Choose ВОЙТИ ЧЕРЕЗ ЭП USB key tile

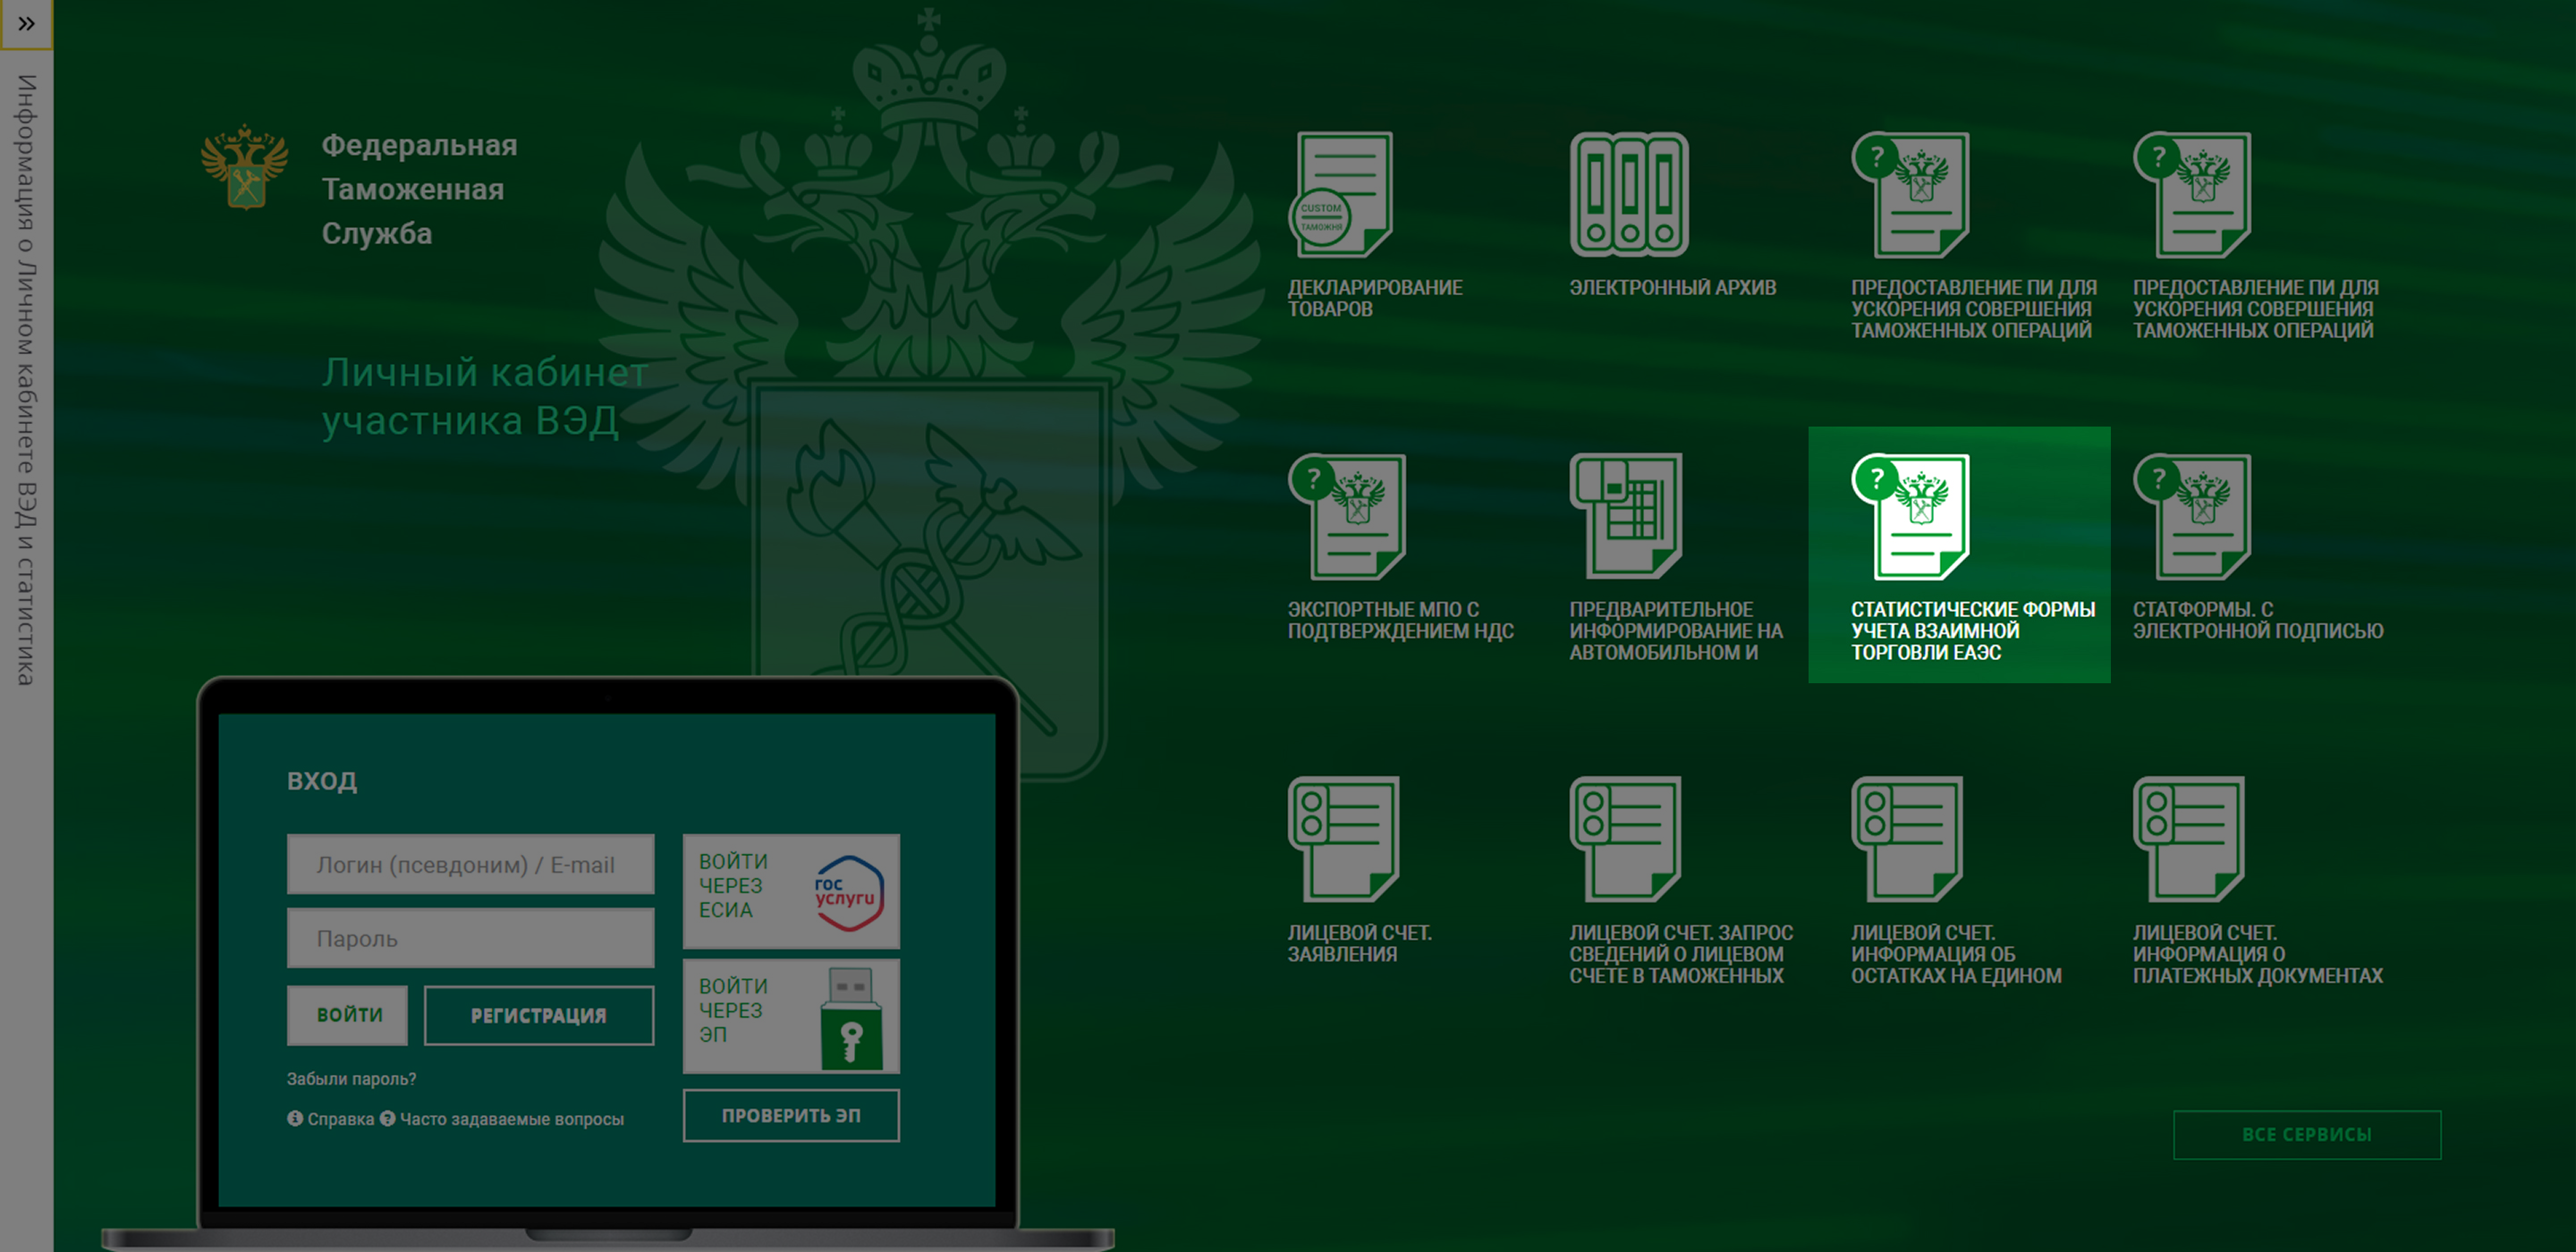(791, 1016)
